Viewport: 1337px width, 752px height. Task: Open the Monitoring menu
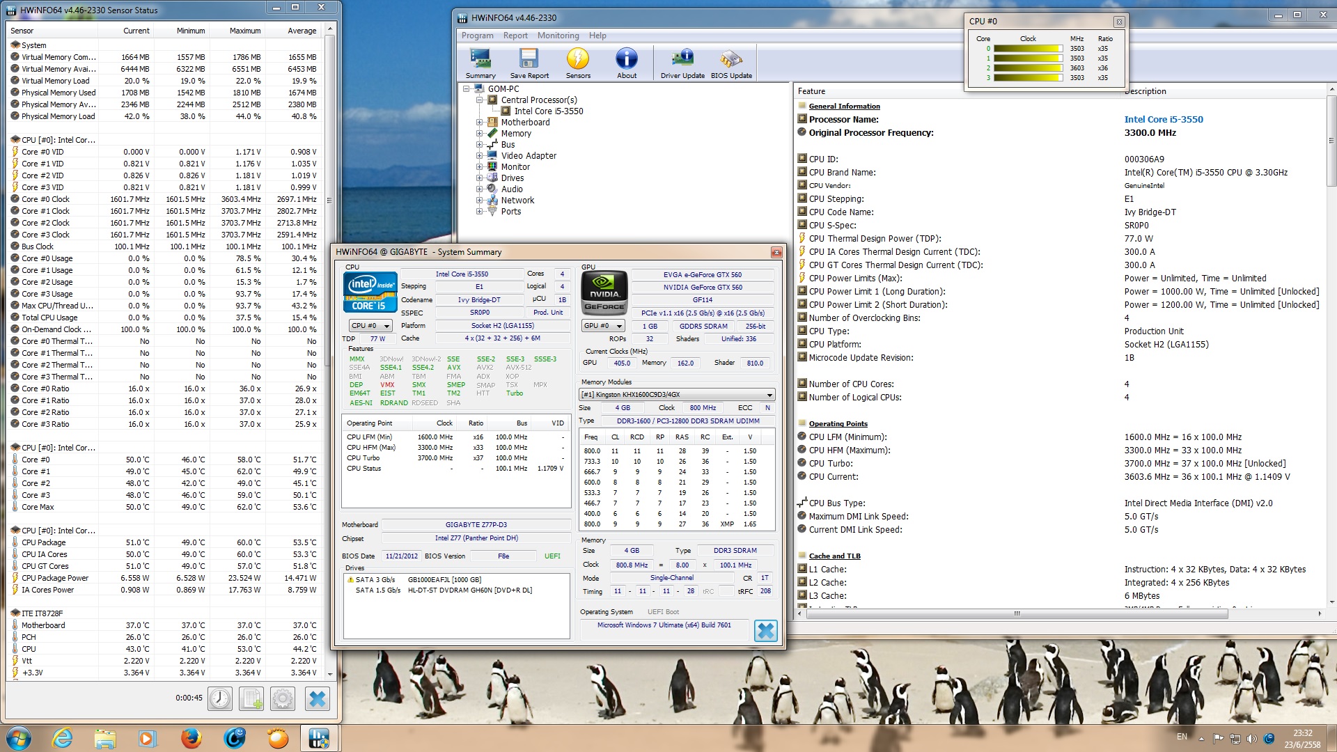[558, 36]
